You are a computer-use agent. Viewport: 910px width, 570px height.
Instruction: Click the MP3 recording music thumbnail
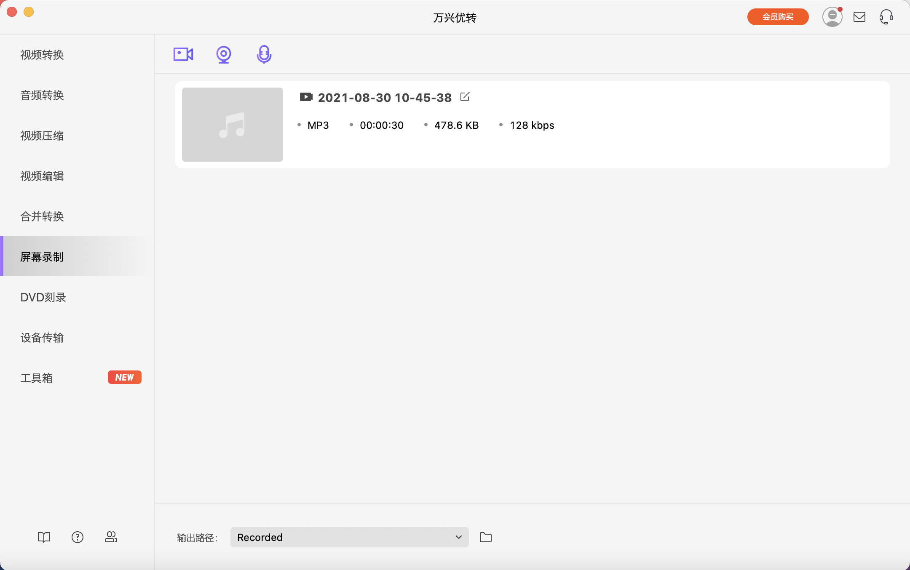[233, 125]
